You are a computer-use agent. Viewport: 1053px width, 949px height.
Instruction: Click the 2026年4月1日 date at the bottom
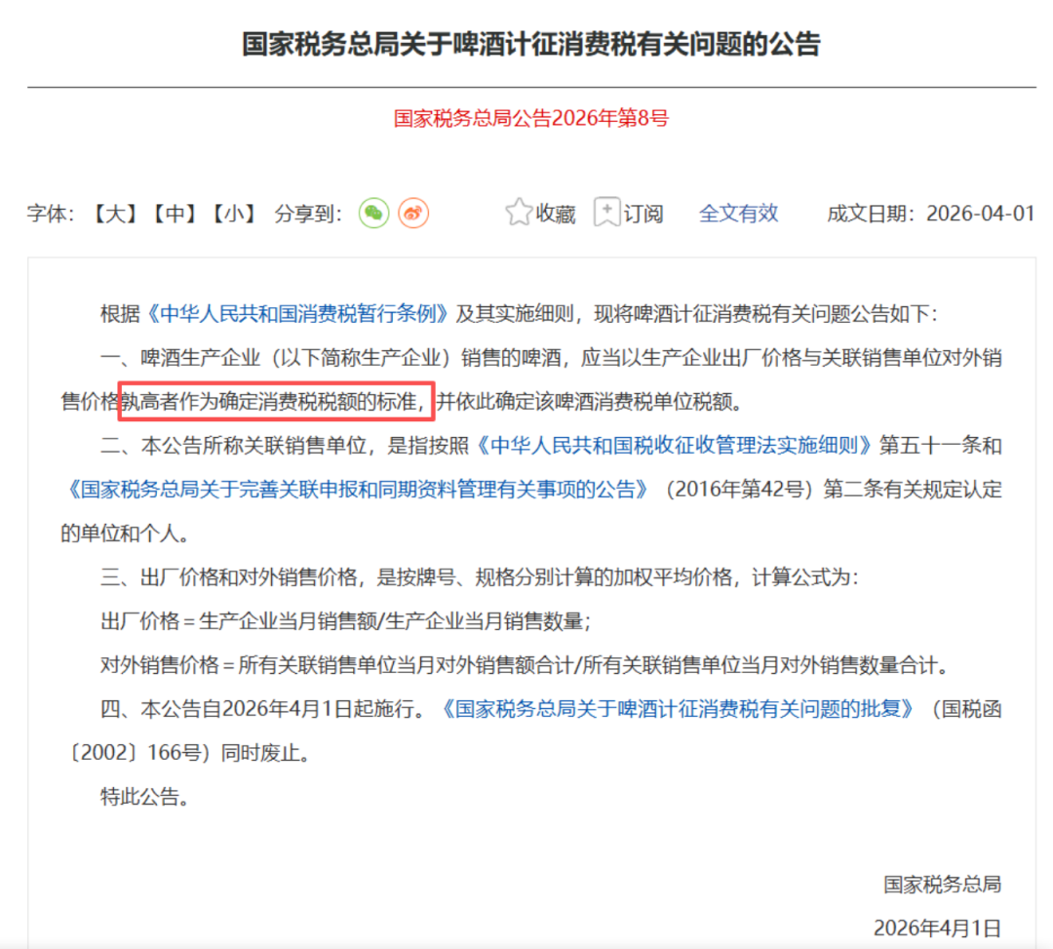coord(938,928)
